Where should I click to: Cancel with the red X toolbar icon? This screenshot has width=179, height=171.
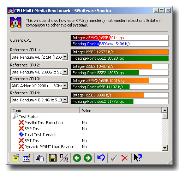[125, 158]
